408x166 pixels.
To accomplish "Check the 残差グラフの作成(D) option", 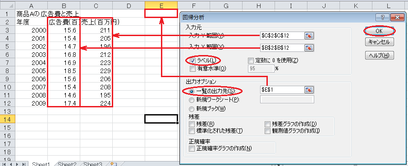I will pos(267,124).
